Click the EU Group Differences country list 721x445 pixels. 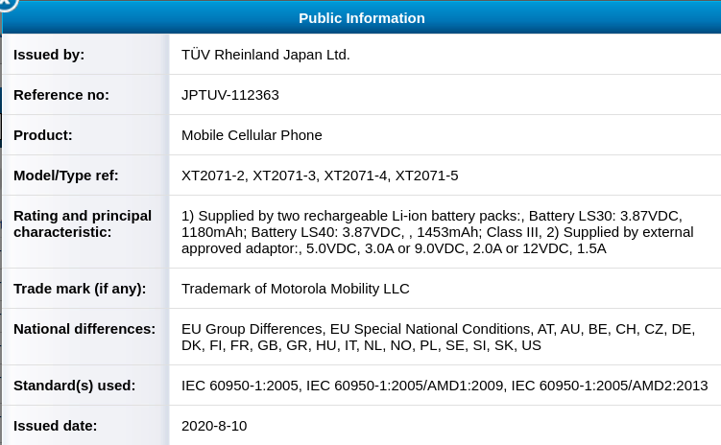click(x=438, y=337)
